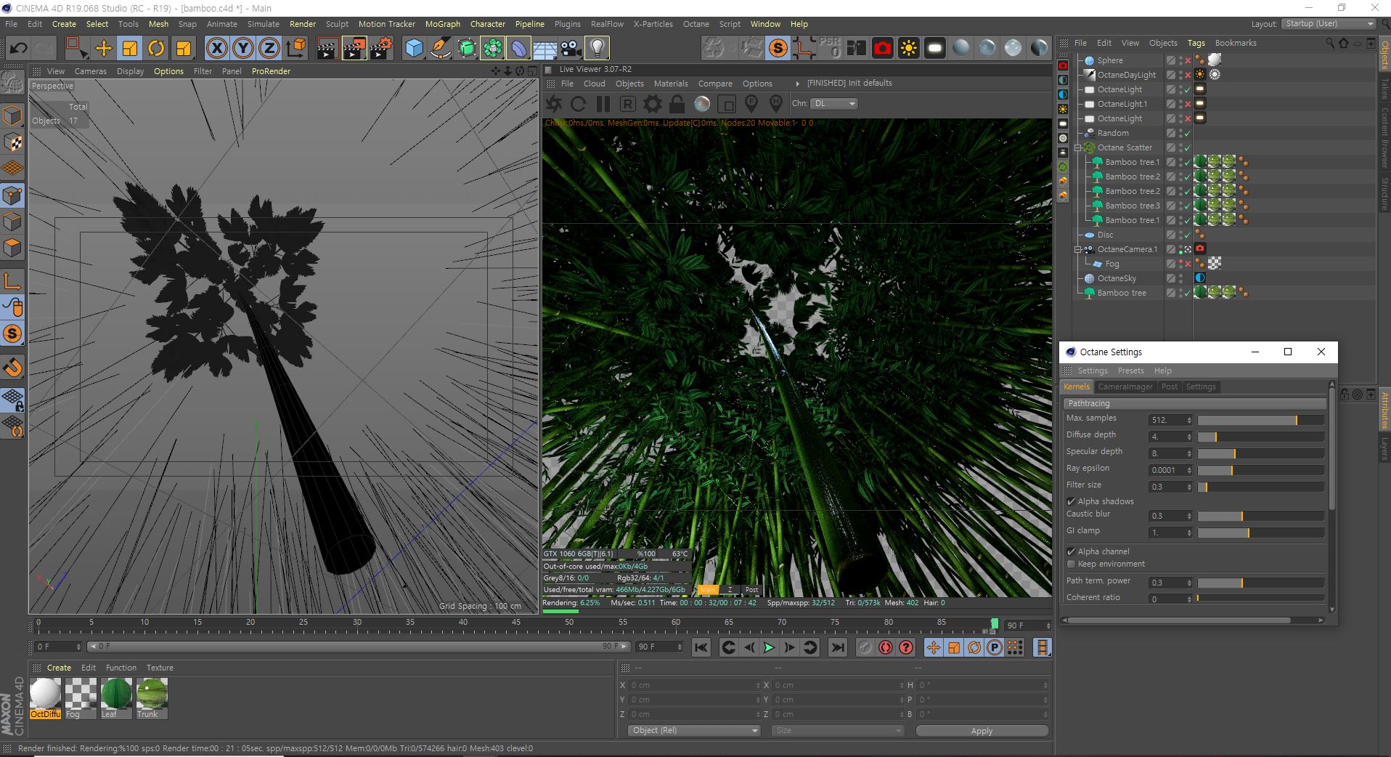
Task: Open the Size coordinate dropdown
Action: [836, 731]
